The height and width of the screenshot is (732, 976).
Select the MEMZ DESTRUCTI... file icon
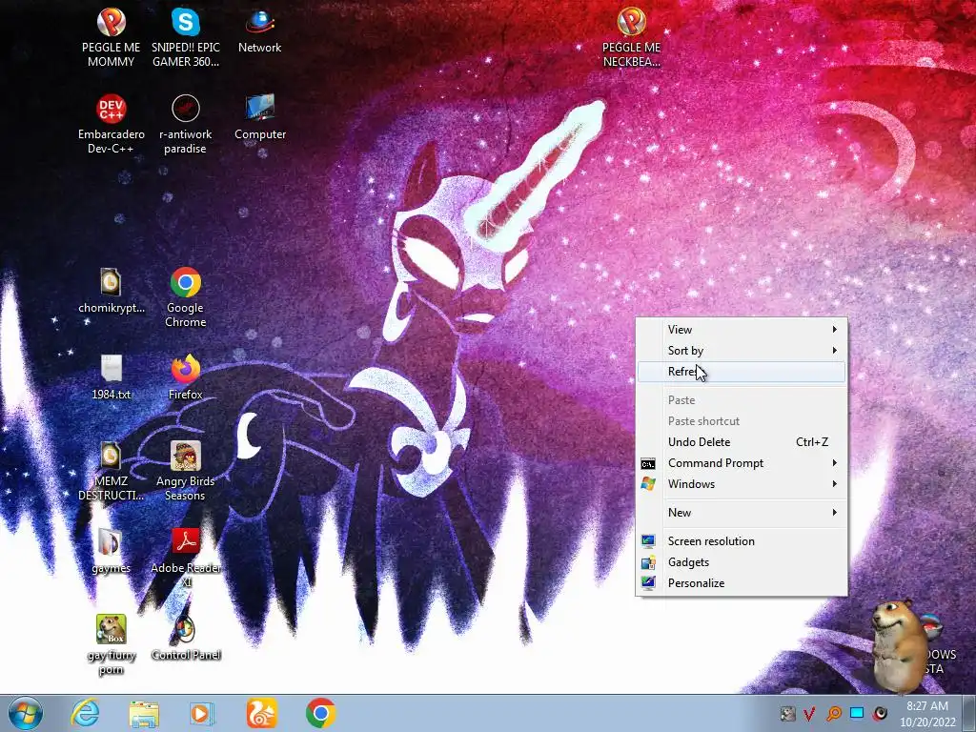111,471
